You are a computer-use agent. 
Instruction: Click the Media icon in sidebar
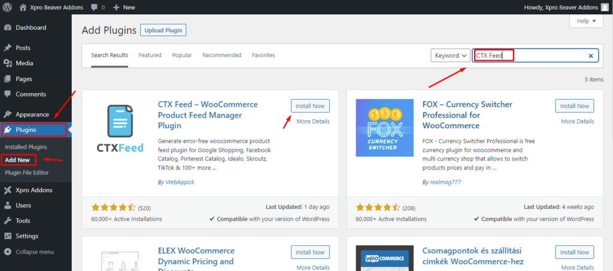click(7, 63)
